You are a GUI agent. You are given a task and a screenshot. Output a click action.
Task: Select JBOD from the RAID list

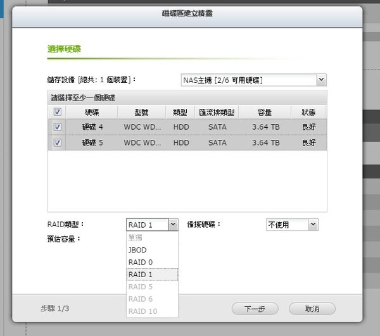(x=137, y=250)
